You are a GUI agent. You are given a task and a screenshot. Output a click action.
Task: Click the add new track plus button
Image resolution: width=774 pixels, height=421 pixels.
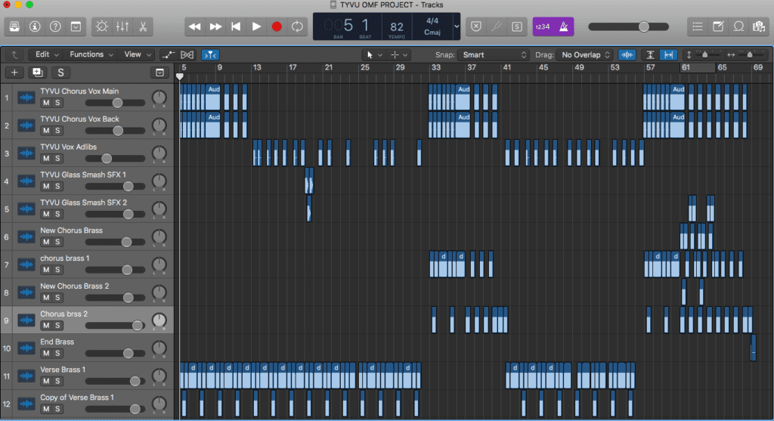[x=14, y=73]
